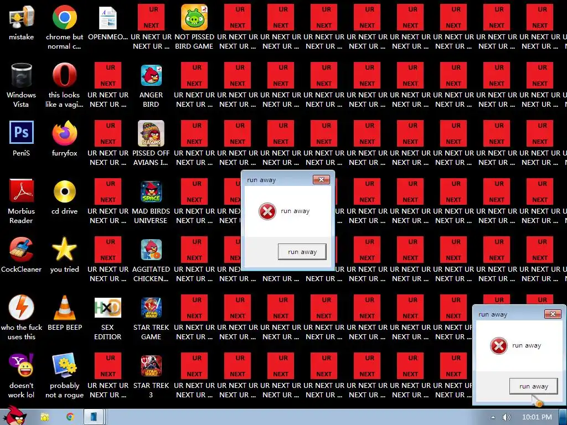Launch the 'STAR TREK 3' icon

pos(151,366)
